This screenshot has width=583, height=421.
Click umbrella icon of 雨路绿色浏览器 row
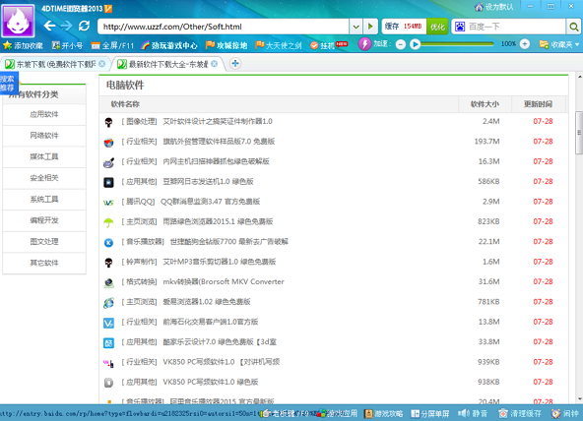pyautogui.click(x=108, y=222)
